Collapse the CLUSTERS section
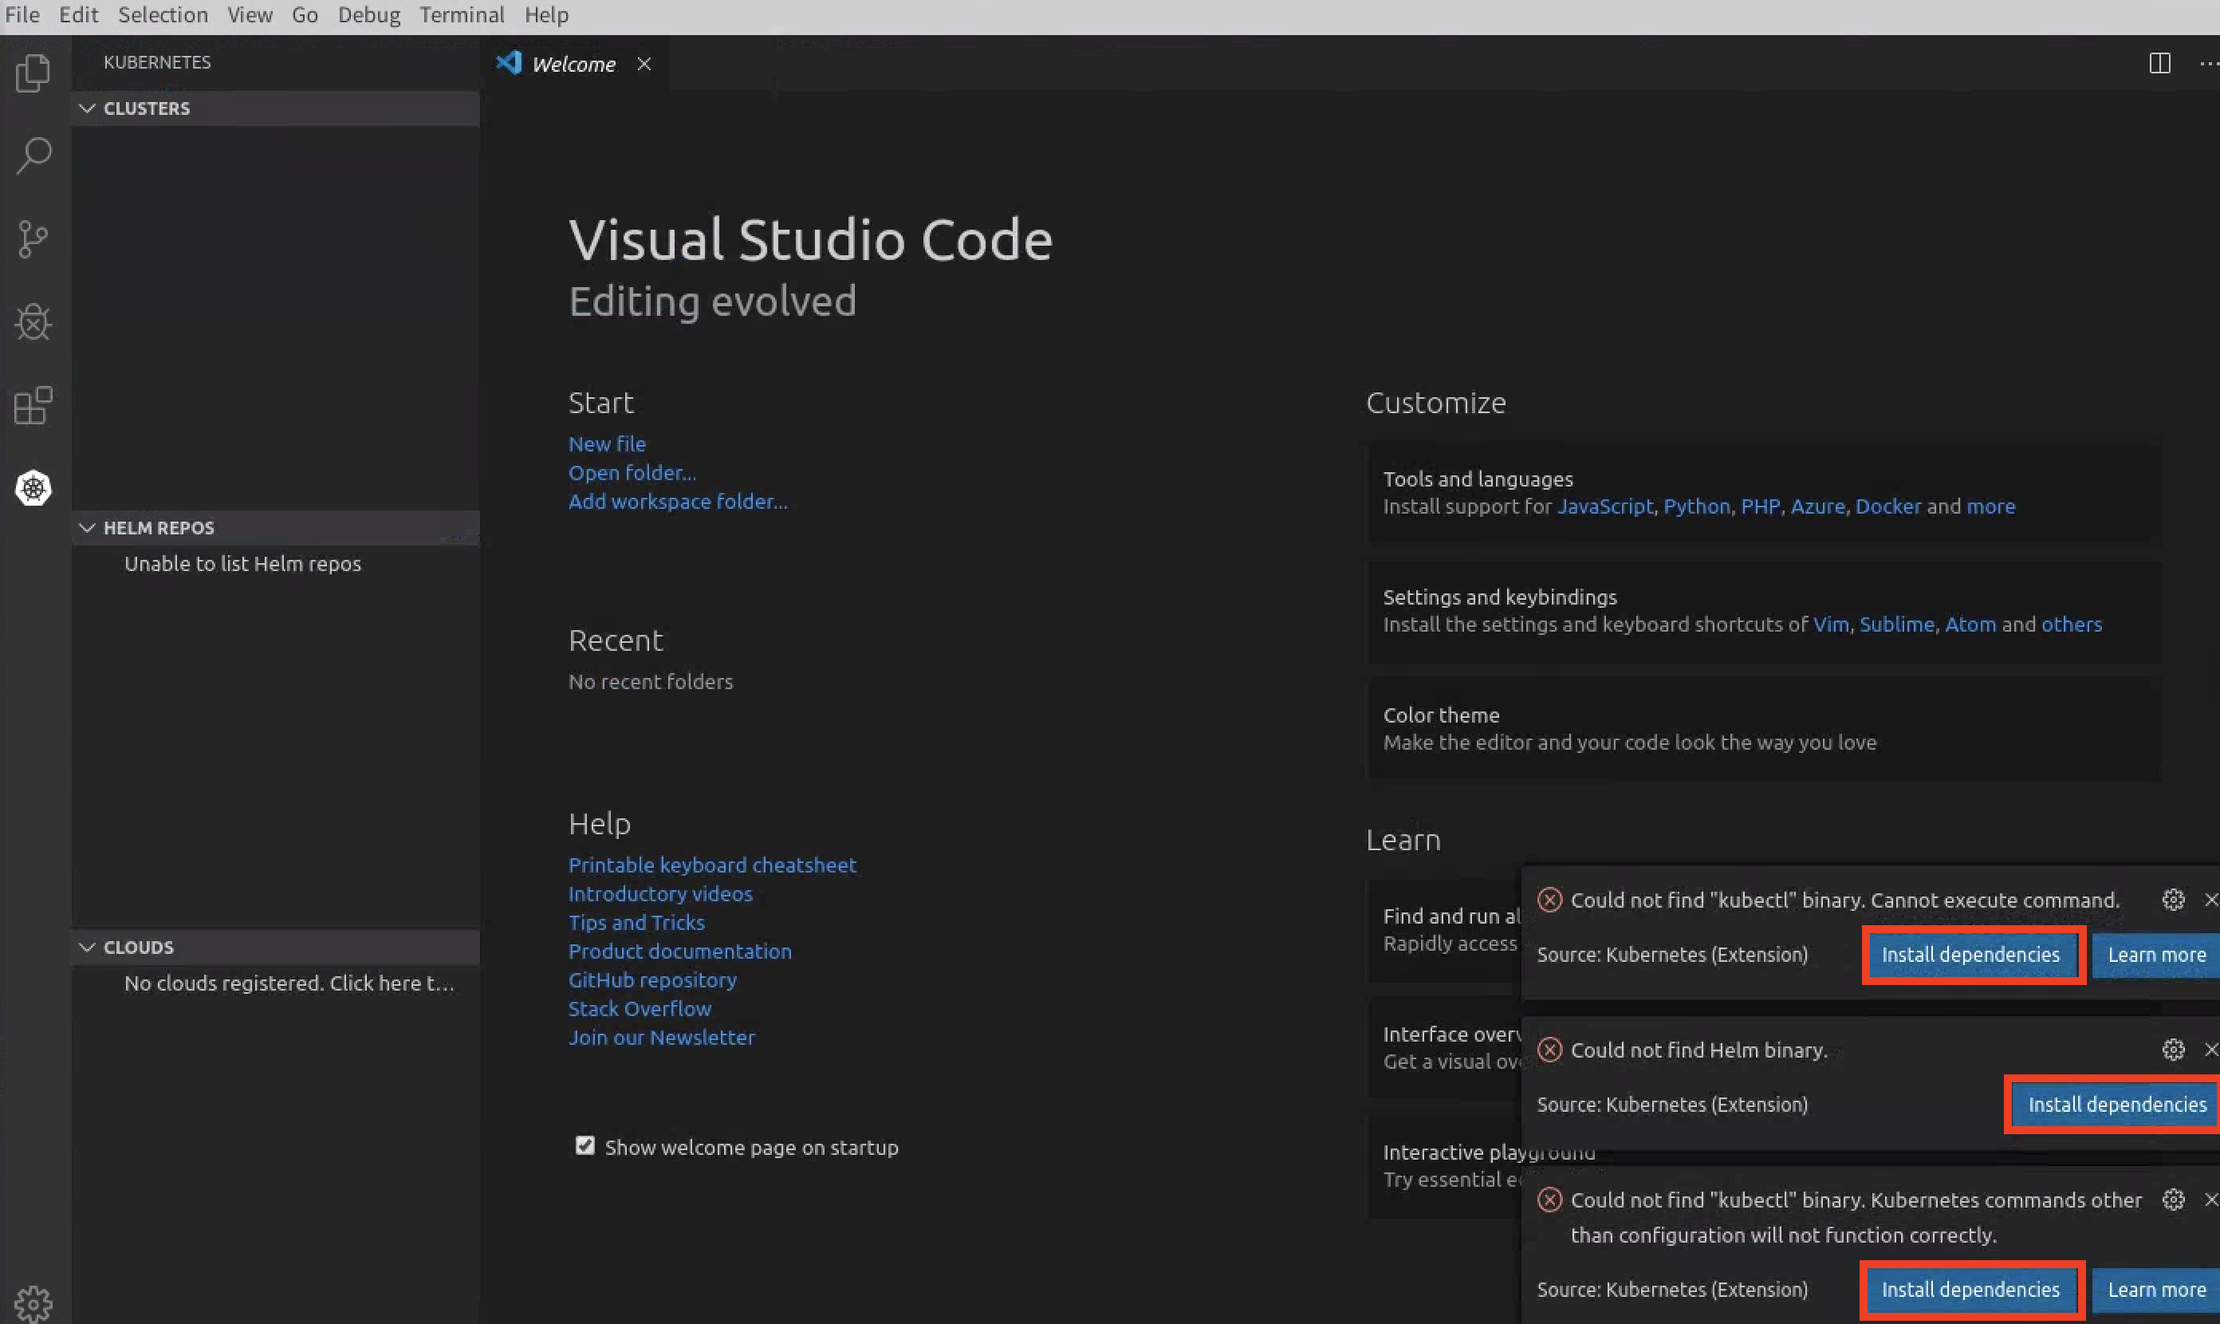The image size is (2220, 1324). tap(86, 108)
